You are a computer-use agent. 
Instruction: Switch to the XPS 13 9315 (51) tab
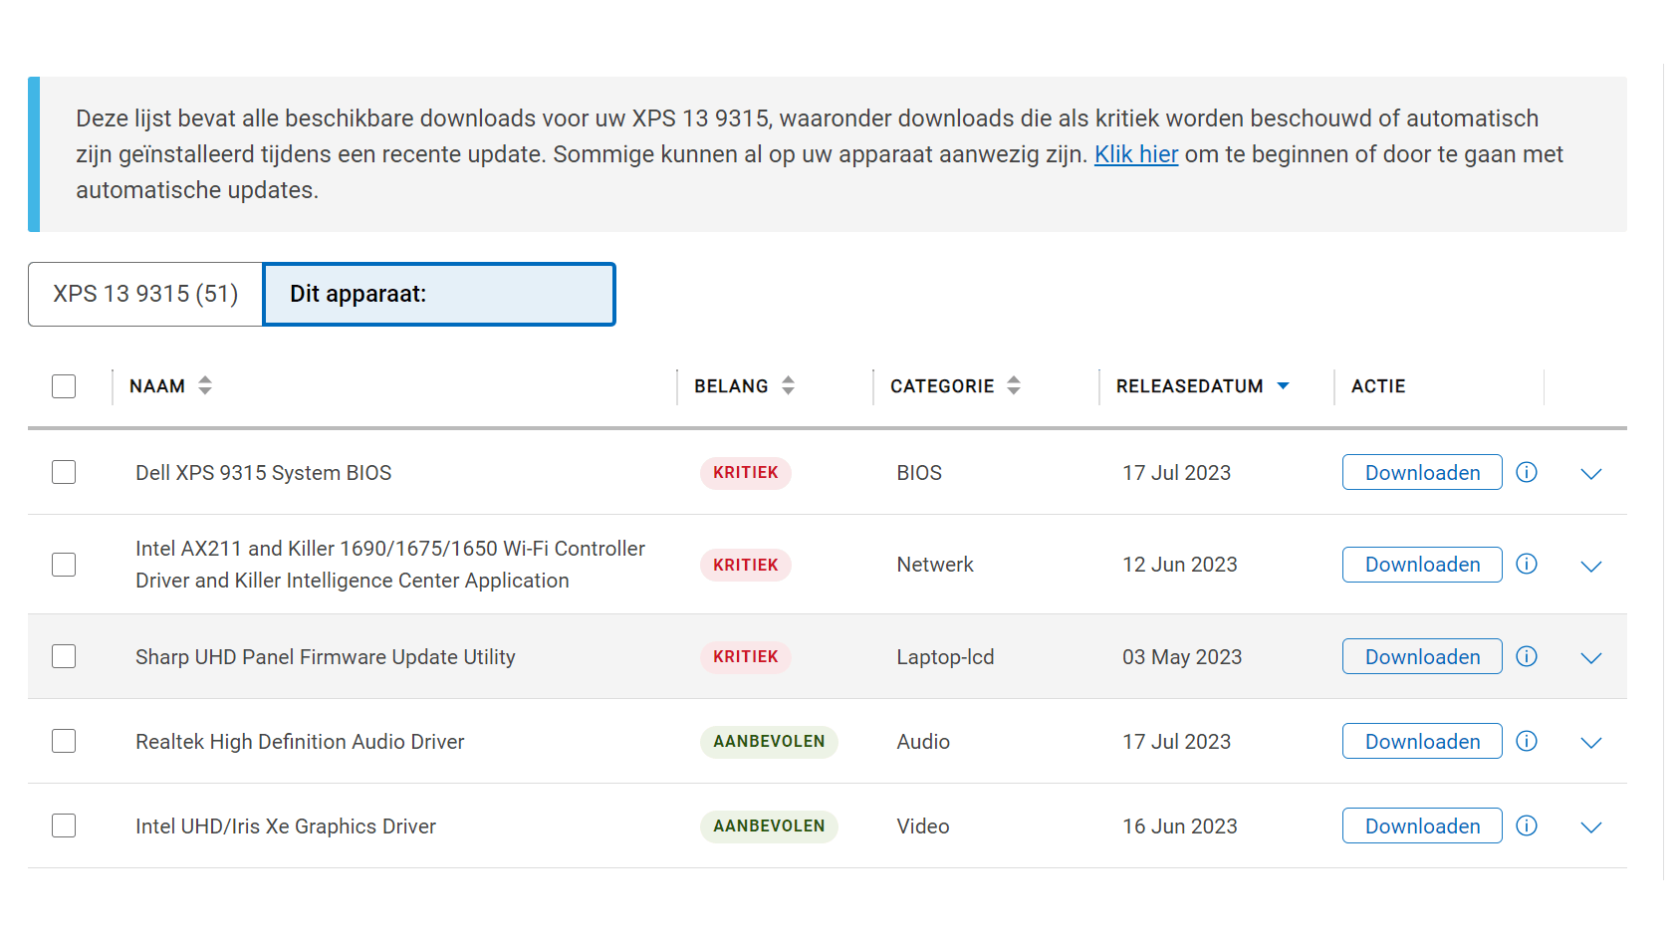point(145,294)
